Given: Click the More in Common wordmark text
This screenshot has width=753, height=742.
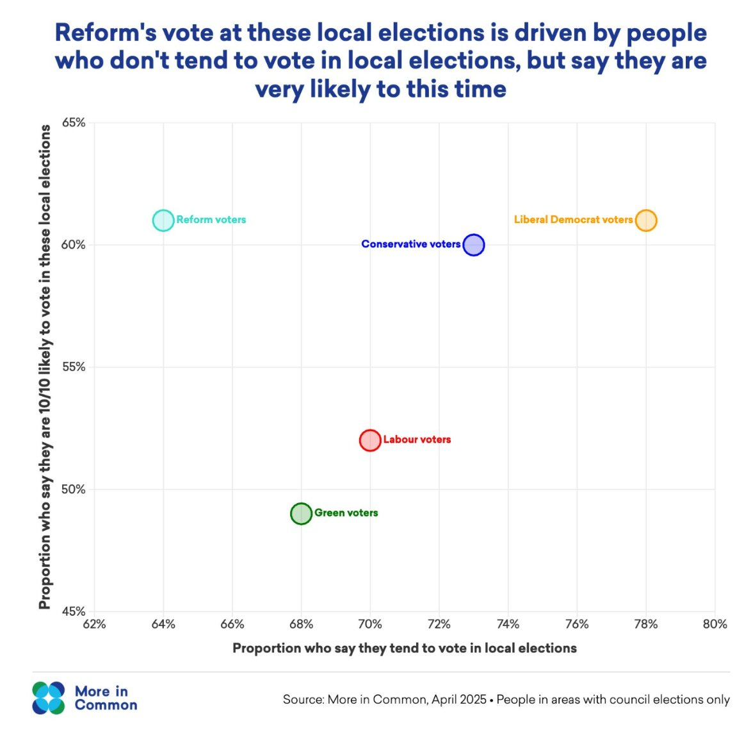Looking at the screenshot, I should click(x=106, y=698).
